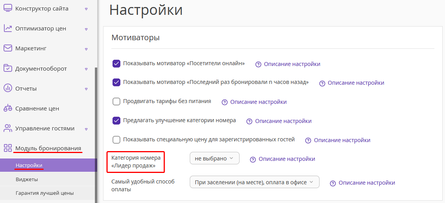Click help icon next to «Посетители онлайн» setting
The width and height of the screenshot is (445, 203).
[x=258, y=64]
